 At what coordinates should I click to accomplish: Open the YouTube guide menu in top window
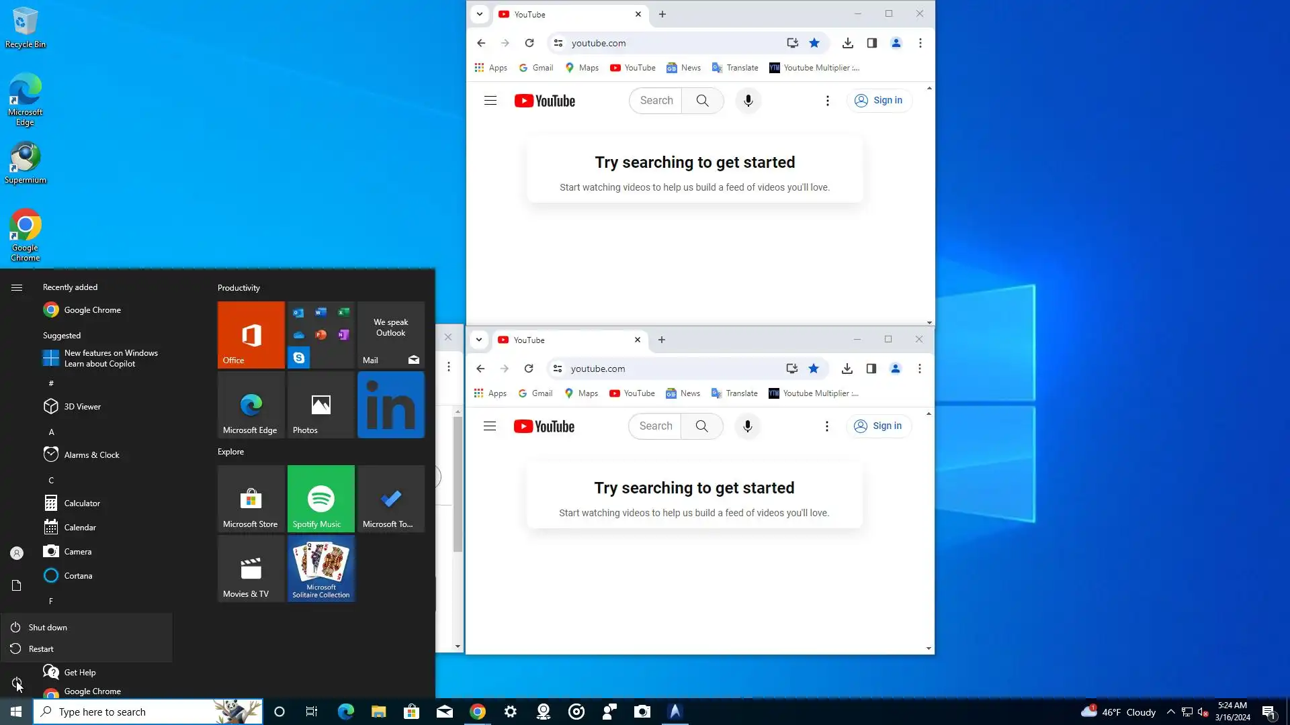[x=490, y=101]
